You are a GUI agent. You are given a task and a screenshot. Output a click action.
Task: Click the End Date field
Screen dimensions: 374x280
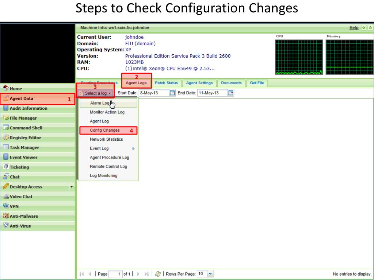click(x=213, y=93)
